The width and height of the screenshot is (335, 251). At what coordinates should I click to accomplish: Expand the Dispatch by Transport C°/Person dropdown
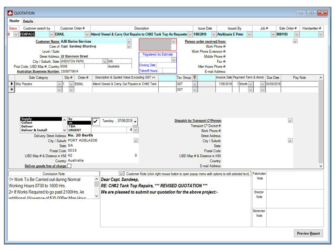point(290,120)
